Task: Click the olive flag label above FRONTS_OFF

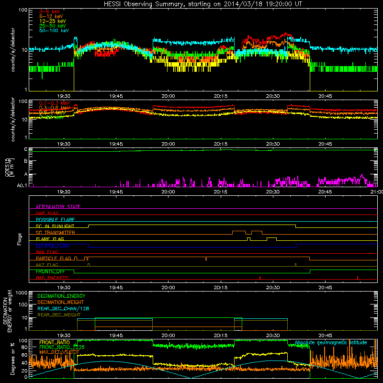Action: click(47, 265)
